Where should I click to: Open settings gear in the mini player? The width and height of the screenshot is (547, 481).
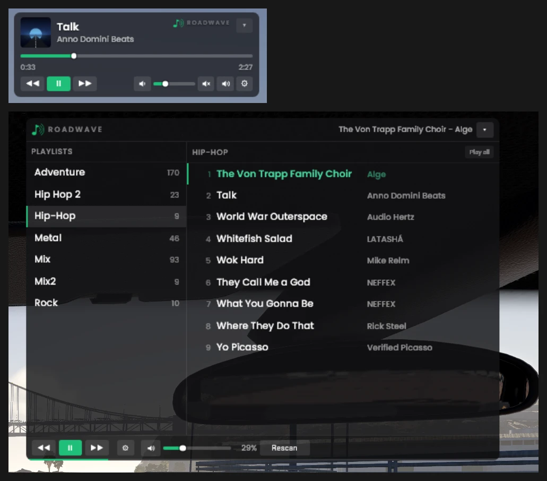(x=245, y=84)
